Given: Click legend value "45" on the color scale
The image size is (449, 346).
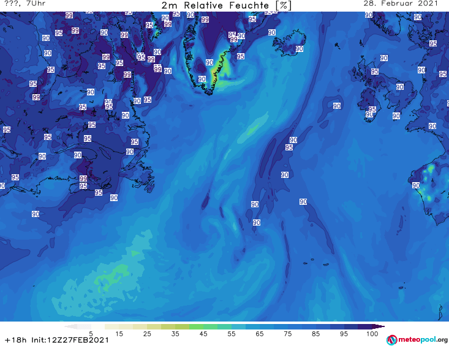Looking at the screenshot, I should [203, 334].
